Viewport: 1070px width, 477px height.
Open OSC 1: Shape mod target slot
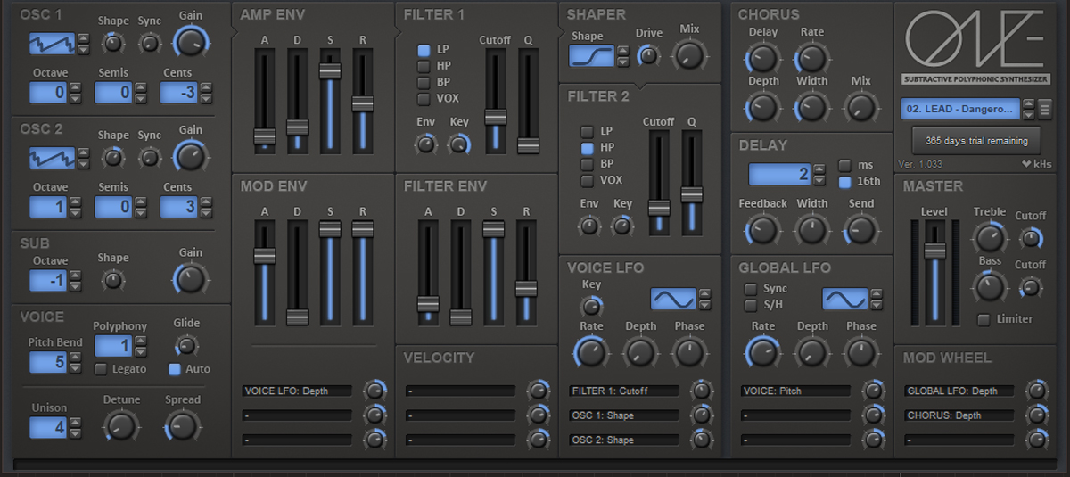pyautogui.click(x=624, y=415)
